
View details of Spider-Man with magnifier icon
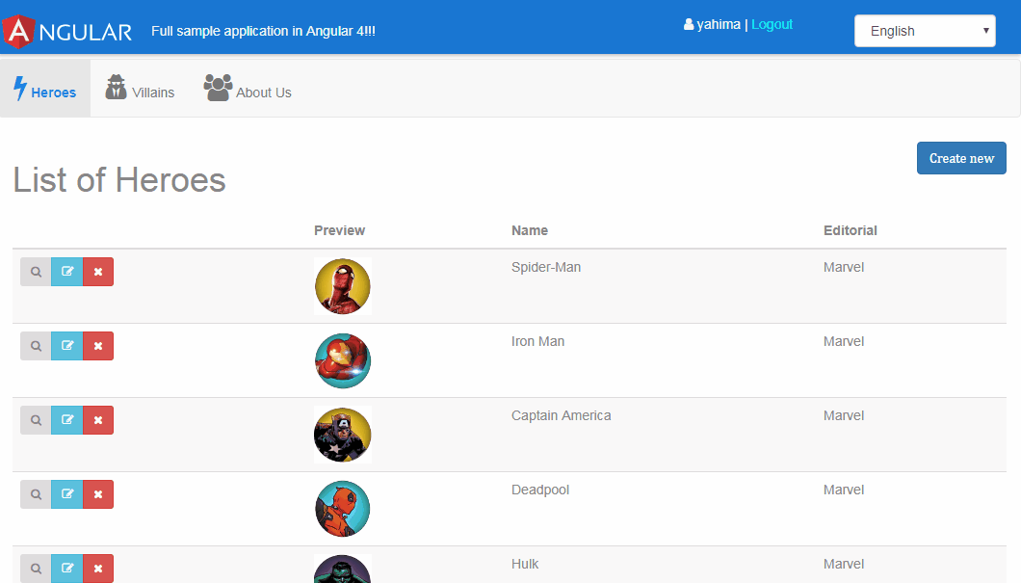pyautogui.click(x=36, y=272)
